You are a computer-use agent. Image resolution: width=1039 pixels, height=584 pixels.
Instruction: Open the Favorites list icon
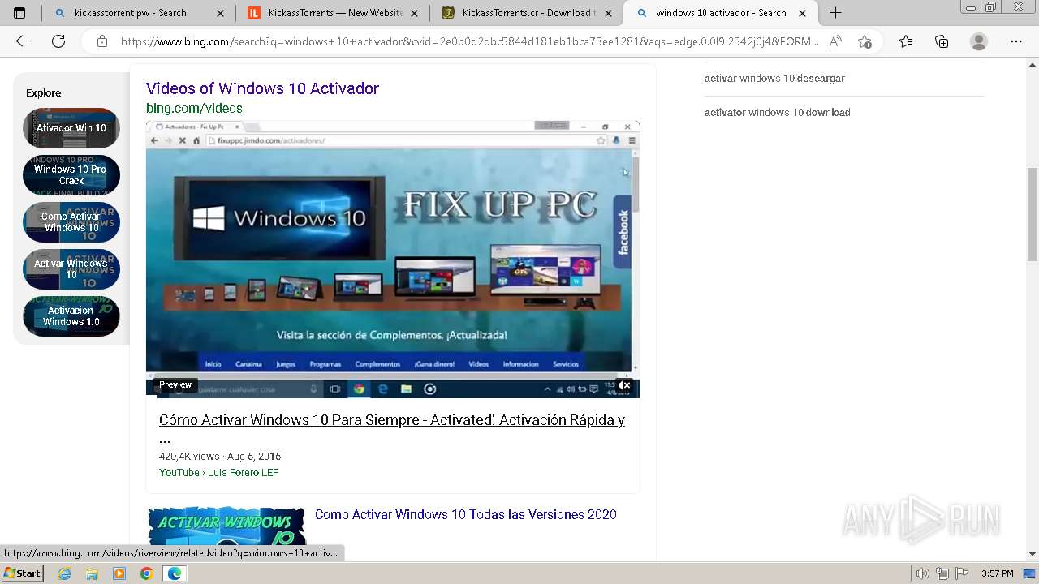tap(906, 41)
